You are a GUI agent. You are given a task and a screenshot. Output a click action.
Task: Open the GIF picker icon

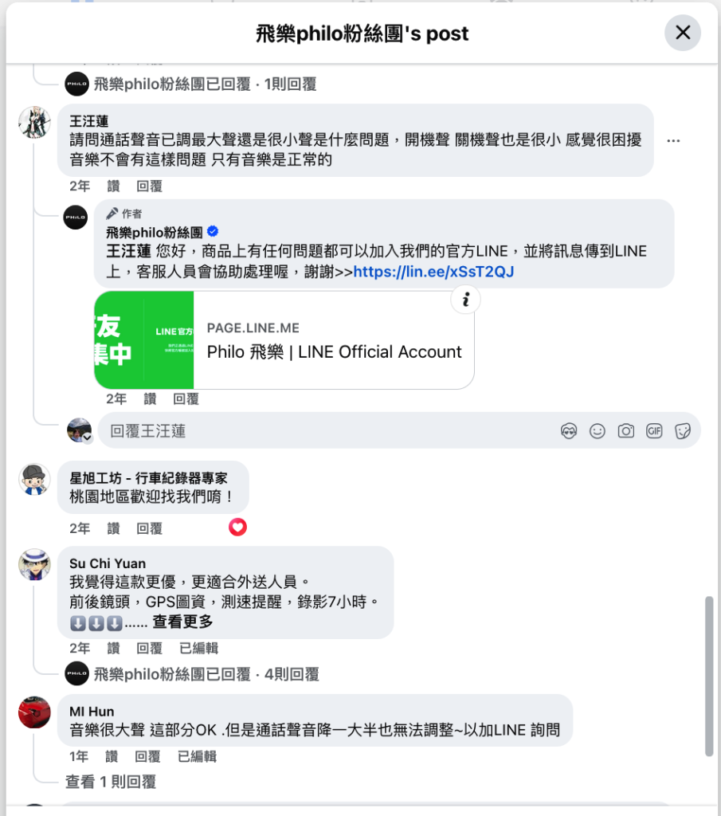point(654,431)
